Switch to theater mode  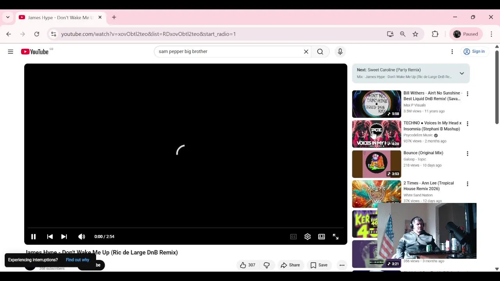321,237
